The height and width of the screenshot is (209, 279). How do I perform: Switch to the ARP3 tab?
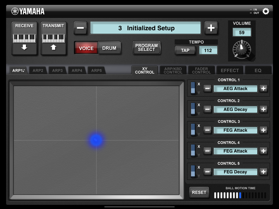pos(57,71)
